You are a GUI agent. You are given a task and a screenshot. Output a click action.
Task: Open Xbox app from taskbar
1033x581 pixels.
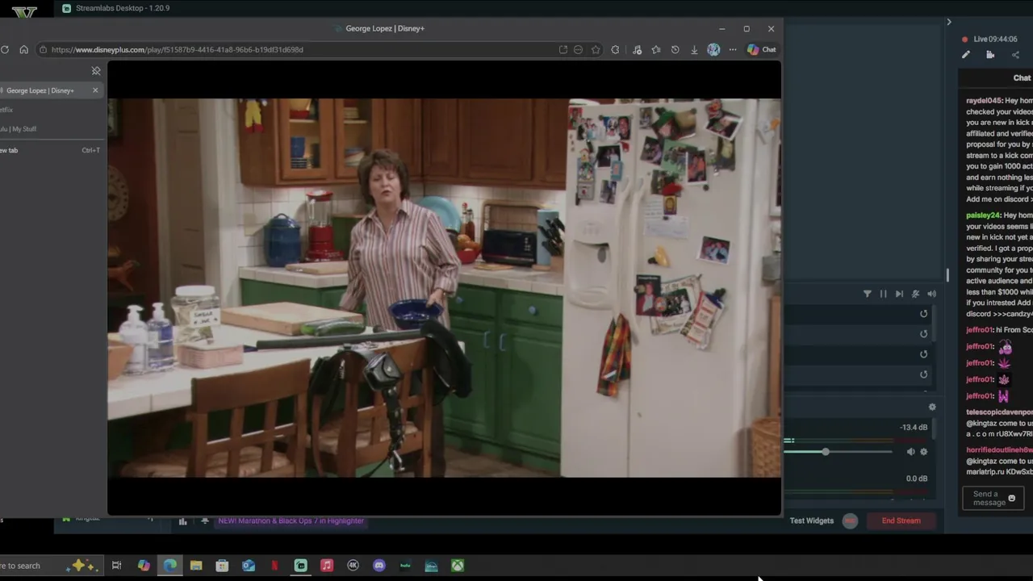[458, 566]
